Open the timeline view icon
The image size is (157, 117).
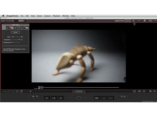(x=134, y=91)
